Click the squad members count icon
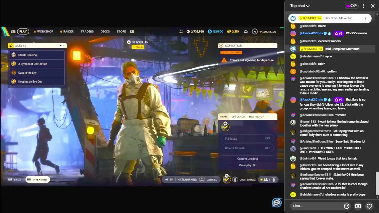 click(265, 180)
